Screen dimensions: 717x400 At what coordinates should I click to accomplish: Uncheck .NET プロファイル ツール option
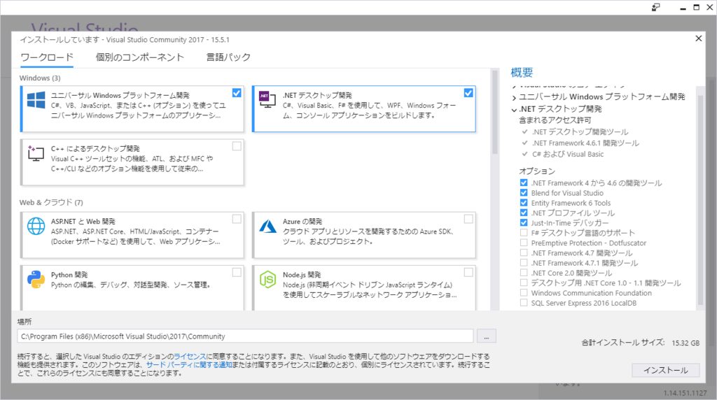pyautogui.click(x=524, y=213)
